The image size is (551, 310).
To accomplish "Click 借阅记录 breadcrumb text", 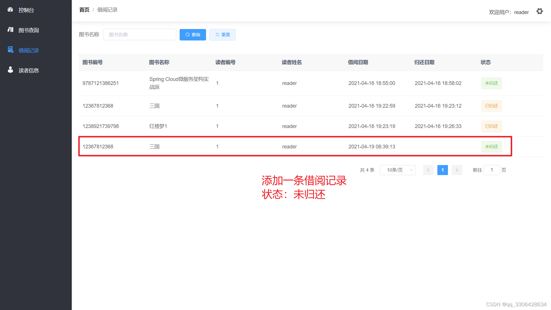I will 107,10.
